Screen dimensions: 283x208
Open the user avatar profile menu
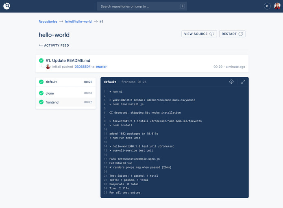pos(277,6)
